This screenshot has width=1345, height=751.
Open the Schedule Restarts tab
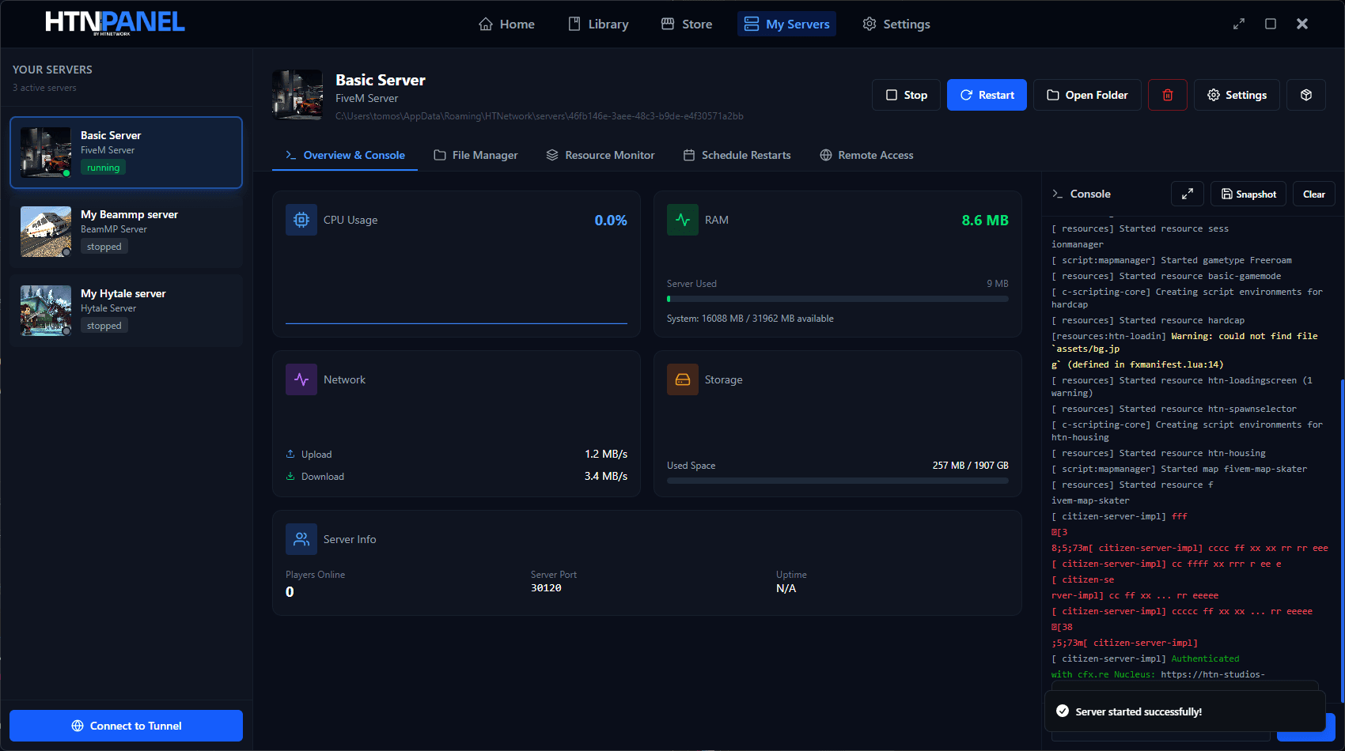737,155
